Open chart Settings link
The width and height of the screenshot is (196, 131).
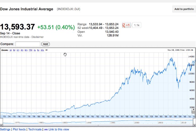click(x=5, y=129)
